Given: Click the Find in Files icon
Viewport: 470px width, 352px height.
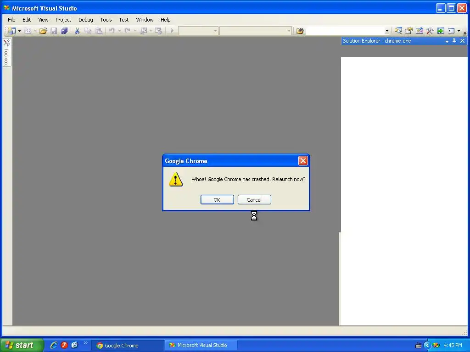Looking at the screenshot, I should [x=300, y=31].
